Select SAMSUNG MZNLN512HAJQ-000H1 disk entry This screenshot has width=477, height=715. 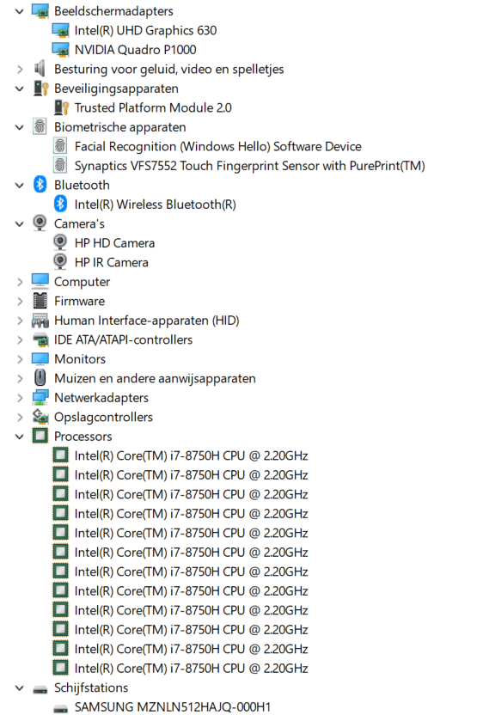click(173, 707)
